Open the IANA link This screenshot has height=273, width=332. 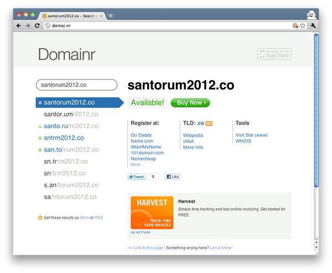tap(189, 141)
